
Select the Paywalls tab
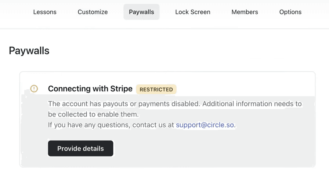tap(141, 12)
